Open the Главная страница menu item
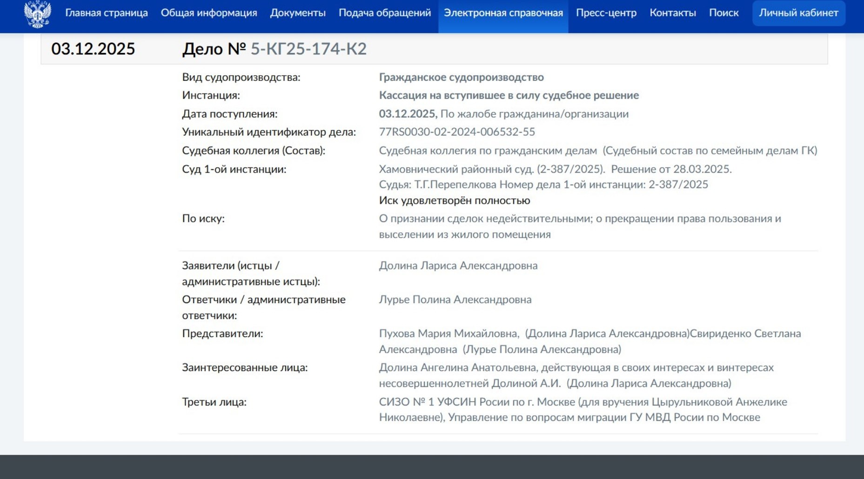 coord(107,13)
